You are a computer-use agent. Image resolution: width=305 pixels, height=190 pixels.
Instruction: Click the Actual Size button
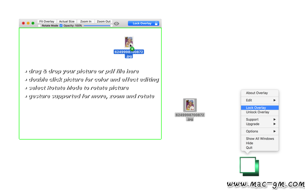click(67, 21)
